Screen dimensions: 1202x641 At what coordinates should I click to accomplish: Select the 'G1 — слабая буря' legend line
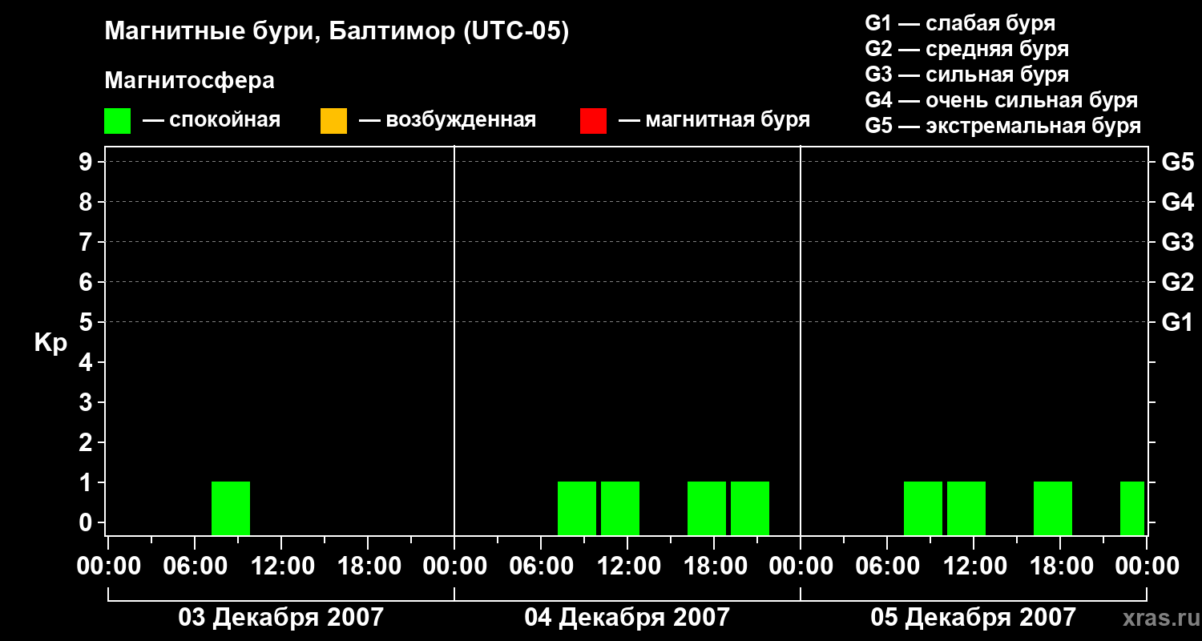960,23
